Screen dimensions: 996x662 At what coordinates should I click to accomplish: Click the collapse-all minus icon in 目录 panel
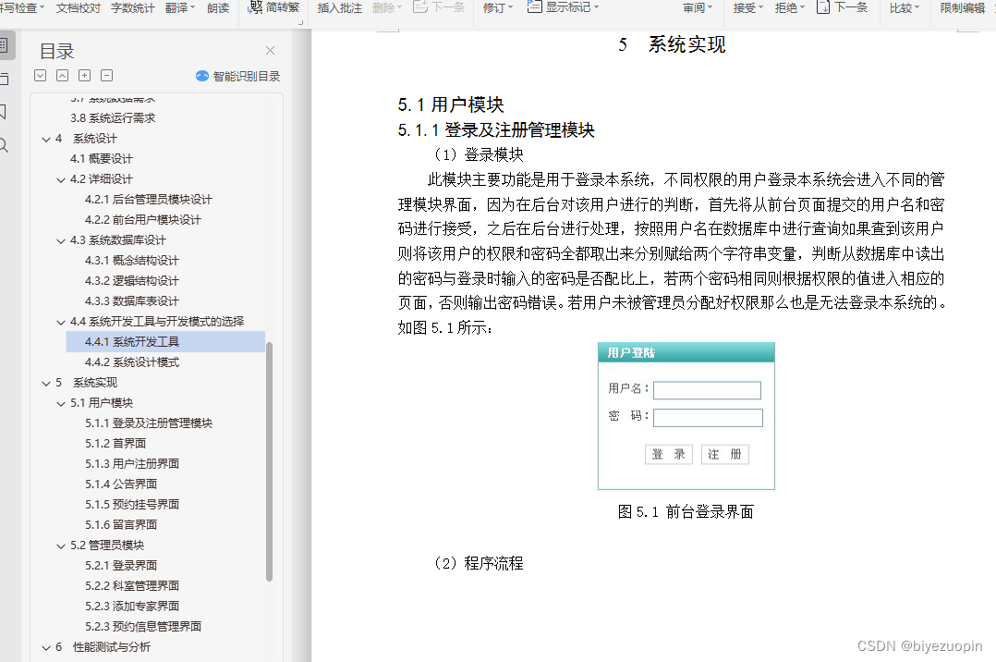[107, 75]
